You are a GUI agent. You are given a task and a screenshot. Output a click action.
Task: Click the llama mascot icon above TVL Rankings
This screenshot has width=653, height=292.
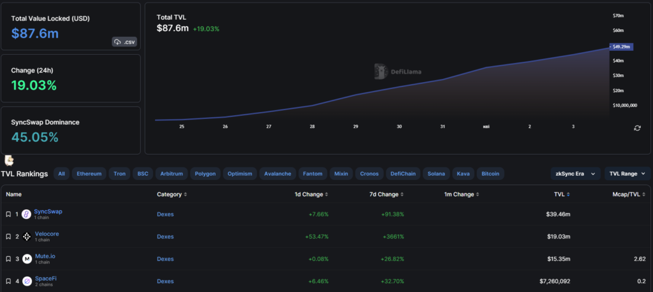[9, 160]
